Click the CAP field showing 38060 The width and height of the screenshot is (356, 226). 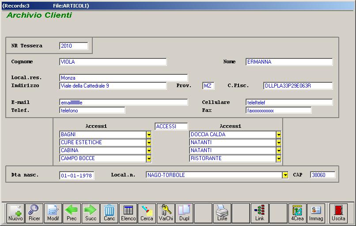(322, 175)
